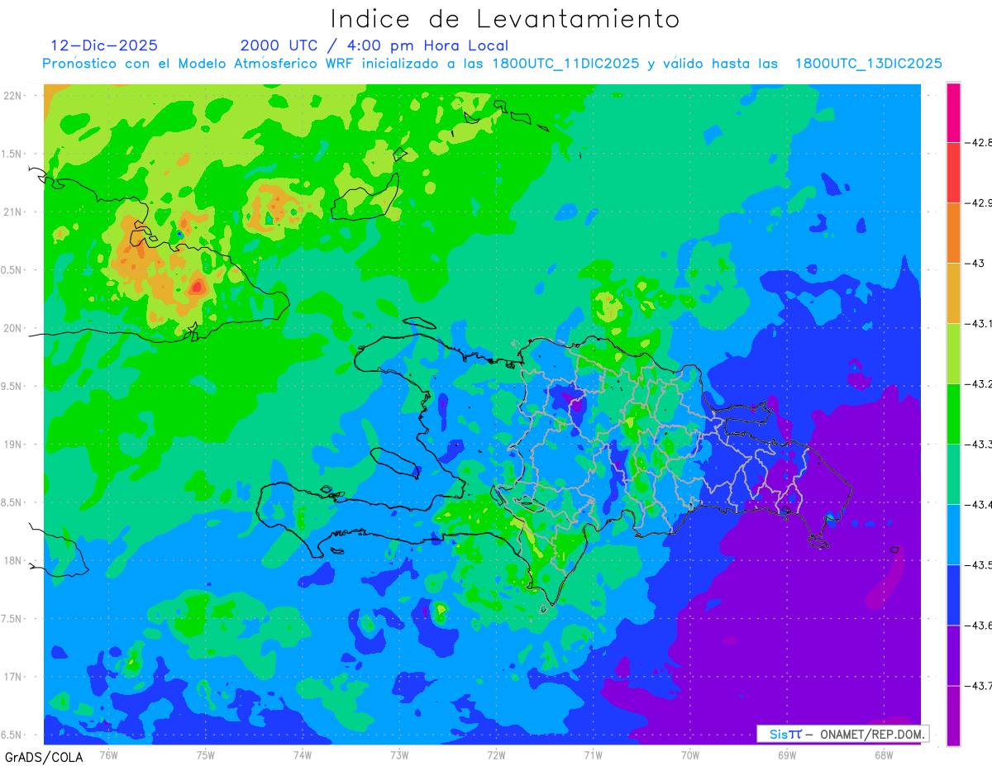Click the 19N latitude axis label
The height and width of the screenshot is (766, 992).
coord(14,444)
